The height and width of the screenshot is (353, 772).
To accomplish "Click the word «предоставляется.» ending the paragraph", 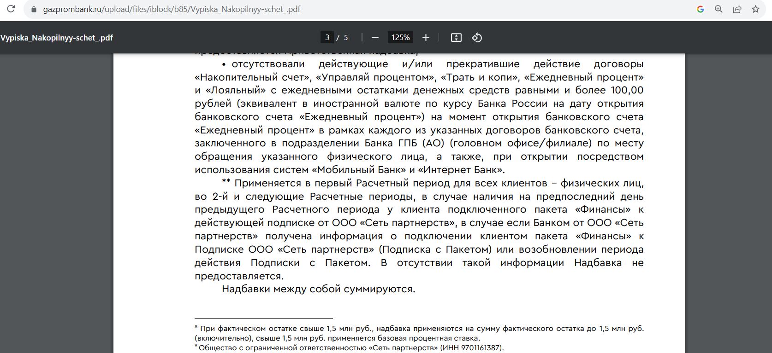I will [x=239, y=276].
